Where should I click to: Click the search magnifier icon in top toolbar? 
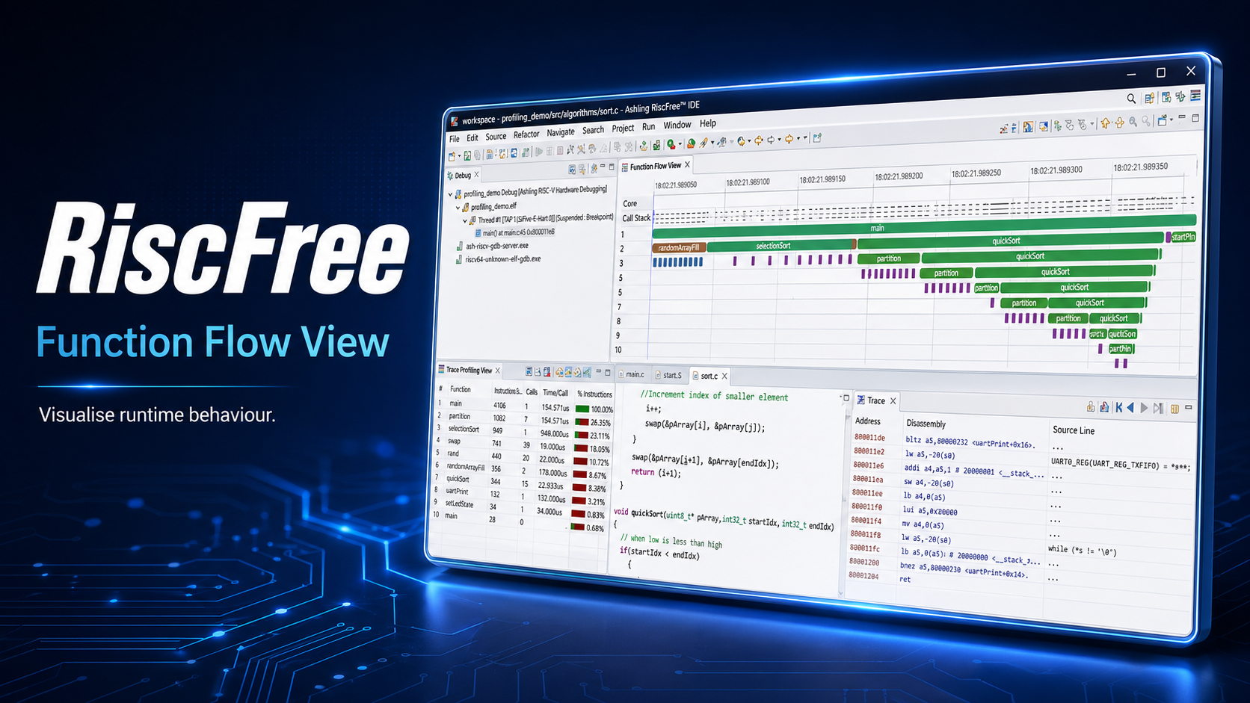click(1131, 99)
